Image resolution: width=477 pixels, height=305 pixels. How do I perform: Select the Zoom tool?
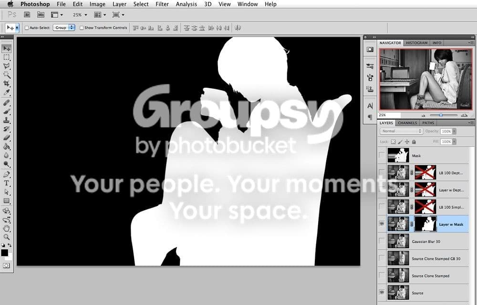7,237
